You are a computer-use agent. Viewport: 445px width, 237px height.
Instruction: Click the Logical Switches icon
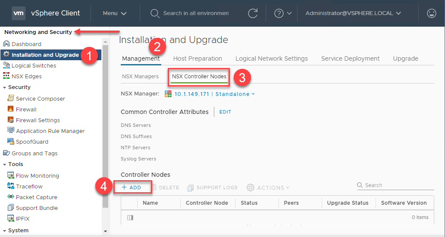tap(6, 65)
